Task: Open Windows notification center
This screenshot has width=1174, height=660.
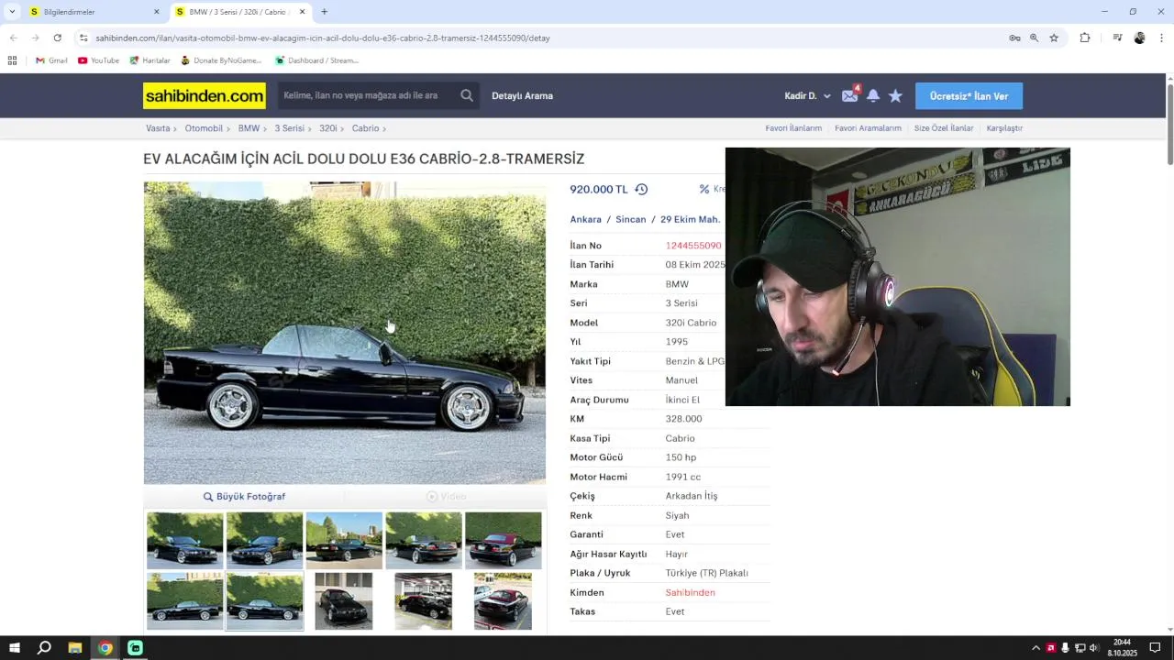Action: (x=1156, y=648)
